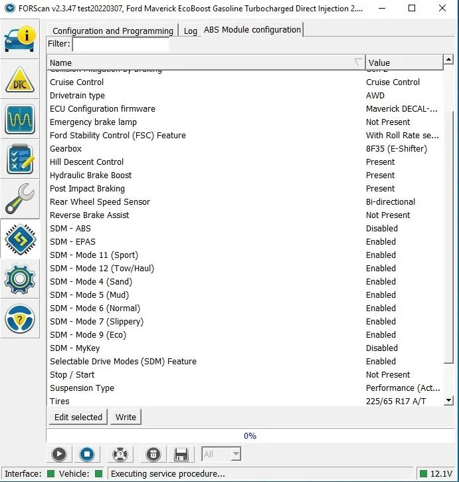Click the scrollbar up arrow
The width and height of the screenshot is (459, 482).
tap(448, 59)
